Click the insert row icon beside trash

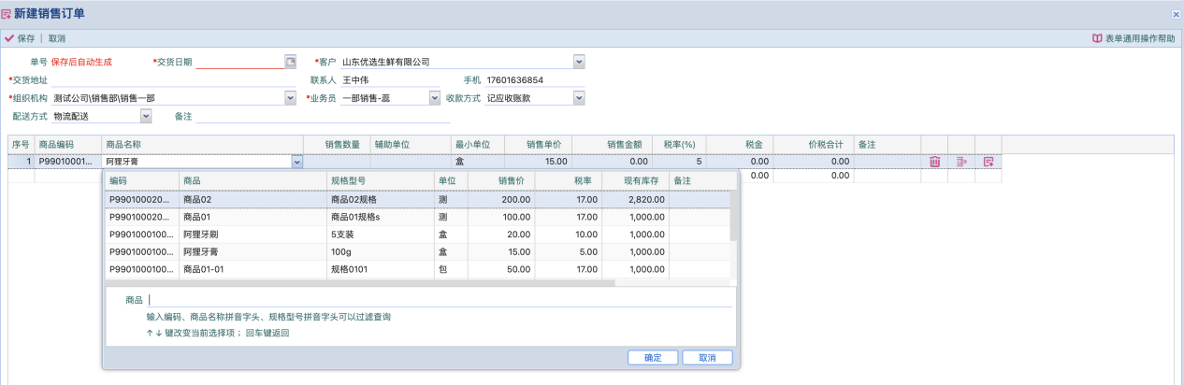(x=960, y=162)
